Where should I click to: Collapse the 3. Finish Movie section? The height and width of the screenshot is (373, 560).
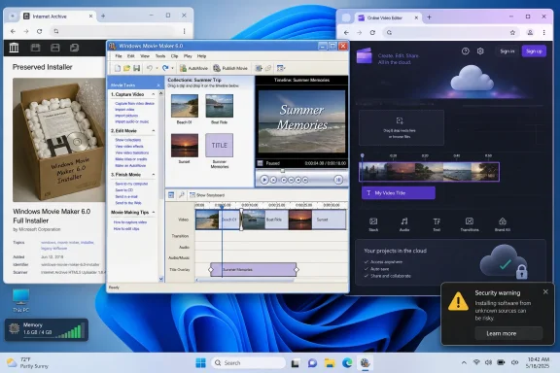click(154, 175)
